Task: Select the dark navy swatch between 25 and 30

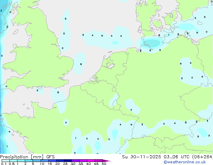Action: coord(68,161)
